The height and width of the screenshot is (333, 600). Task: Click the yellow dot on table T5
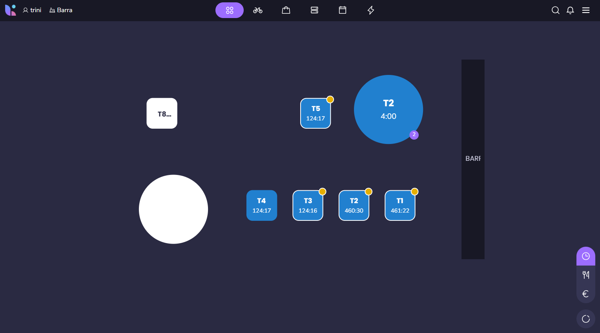[330, 100]
